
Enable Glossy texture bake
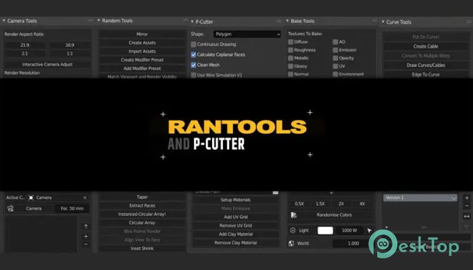[x=291, y=66]
